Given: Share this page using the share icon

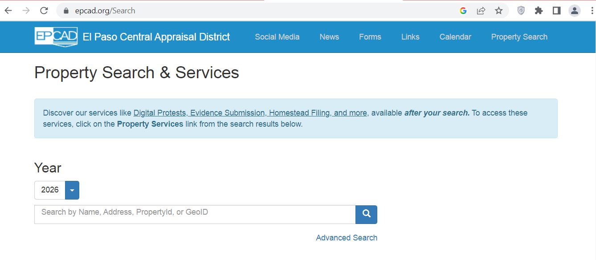Looking at the screenshot, I should 481,11.
